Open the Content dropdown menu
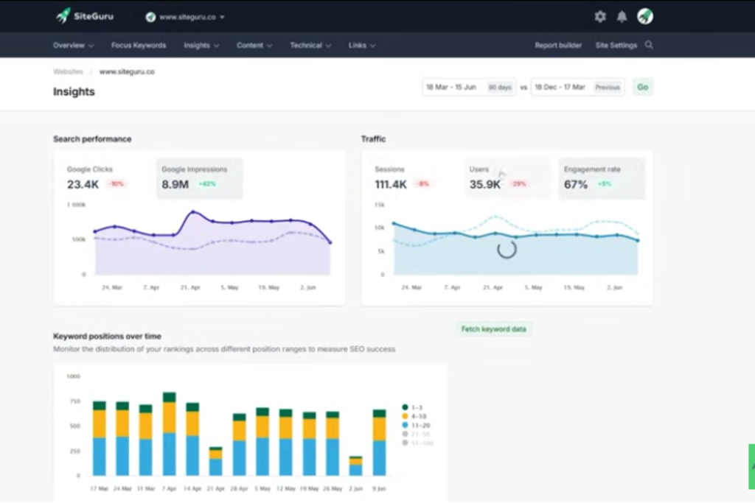The width and height of the screenshot is (755, 503). pyautogui.click(x=254, y=45)
